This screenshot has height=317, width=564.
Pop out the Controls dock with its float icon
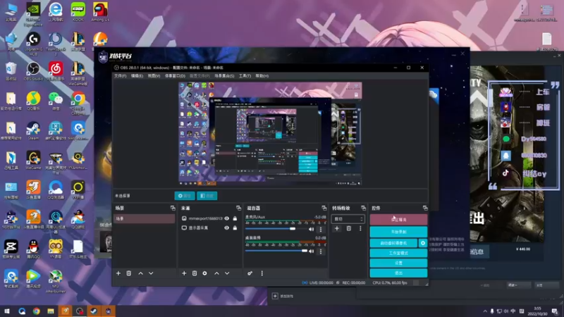tap(425, 208)
